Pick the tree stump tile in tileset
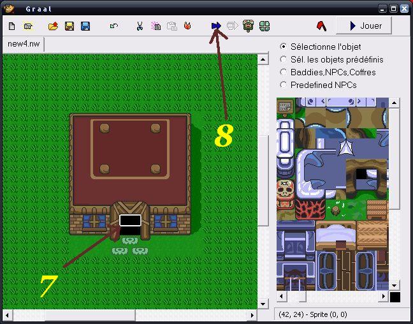The height and width of the screenshot is (324, 413). (335, 210)
